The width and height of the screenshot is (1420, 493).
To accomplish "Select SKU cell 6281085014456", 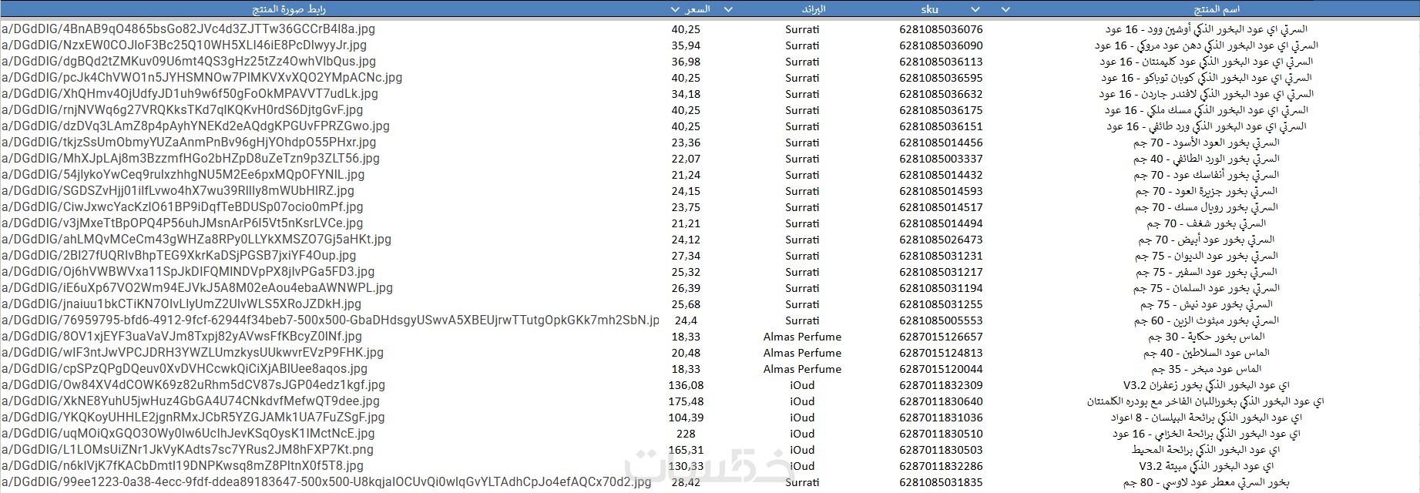I will coord(941,143).
